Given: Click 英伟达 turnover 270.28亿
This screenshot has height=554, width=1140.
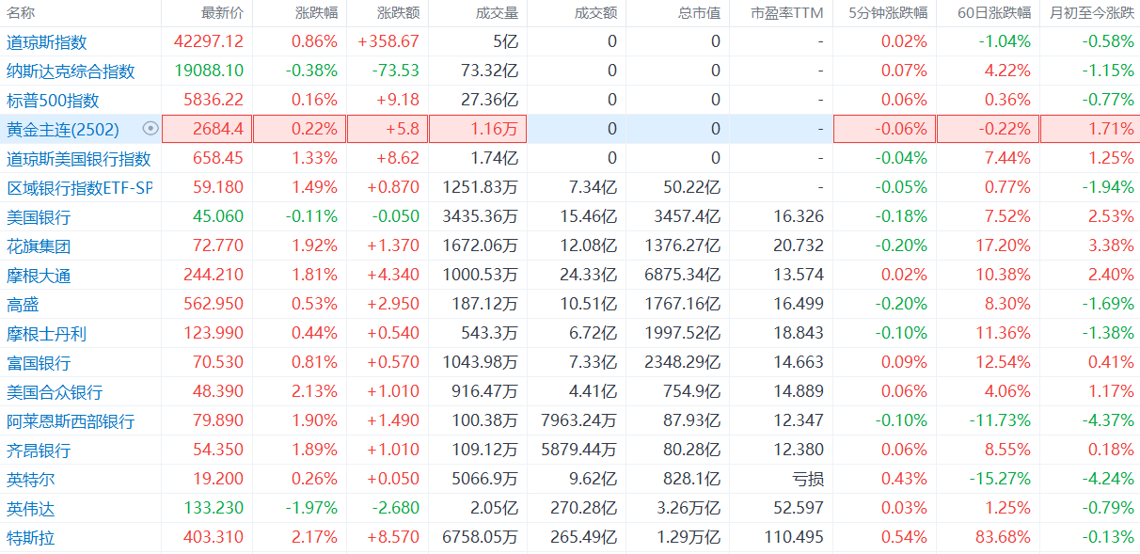Looking at the screenshot, I should coord(584,509).
